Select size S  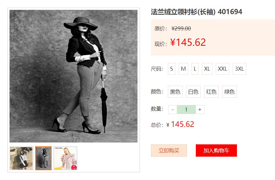172,69
